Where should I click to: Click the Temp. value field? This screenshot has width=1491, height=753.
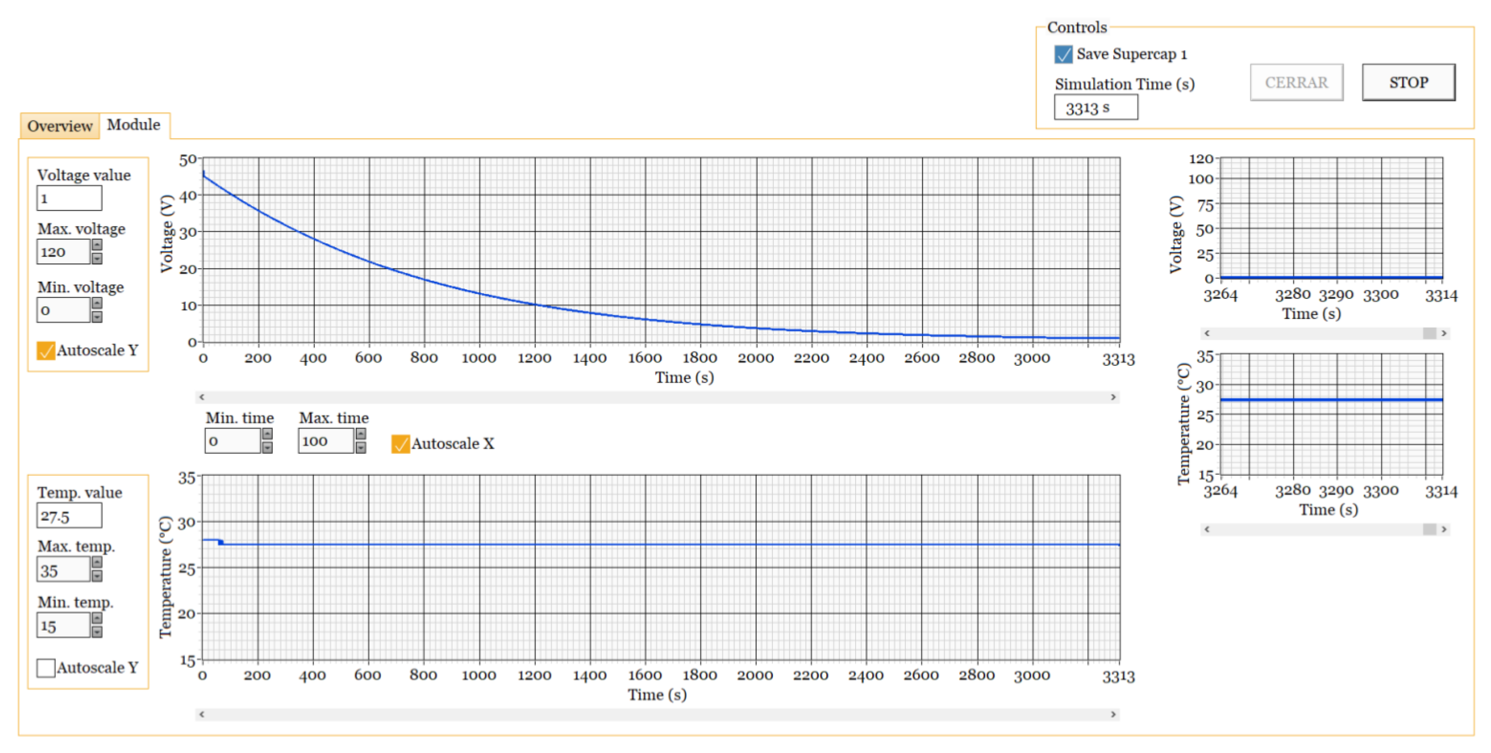(x=69, y=516)
